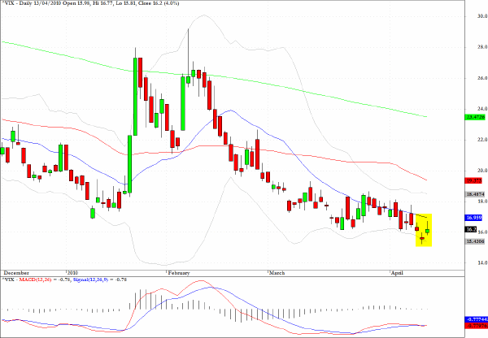The image size is (488, 338).
Task: Click the gray 18.4874 value tag
Action: tap(475, 194)
